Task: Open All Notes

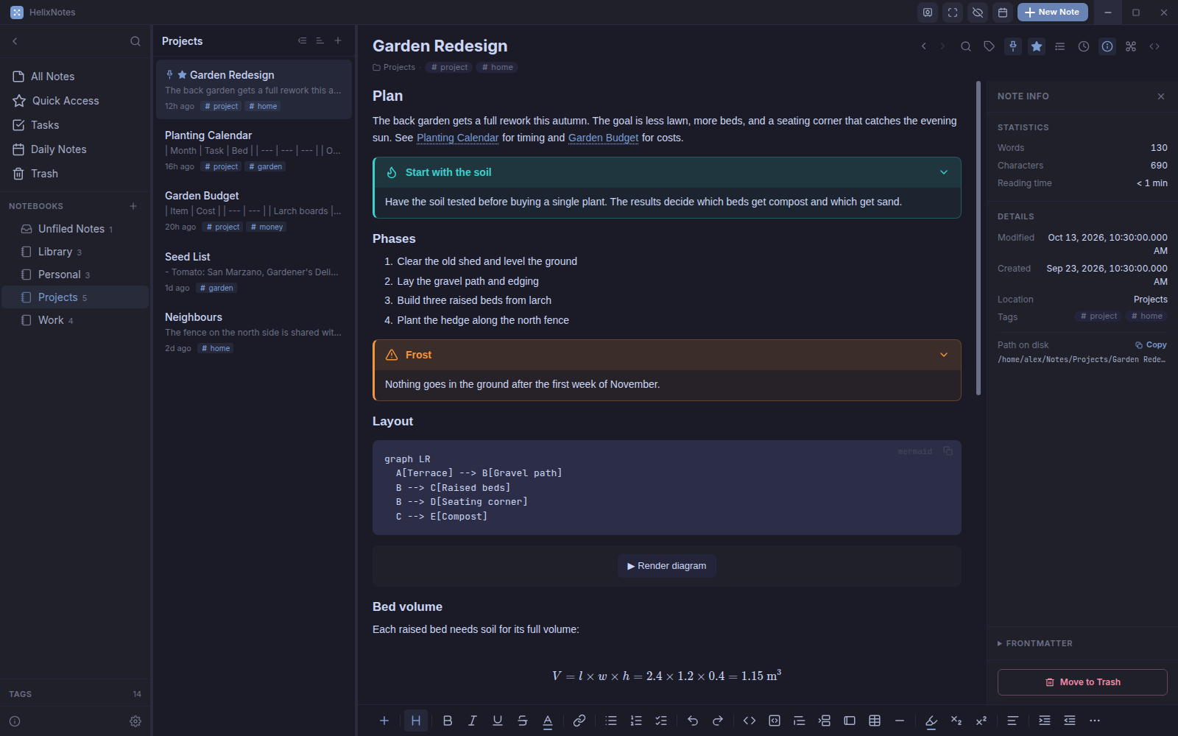Action: 74,77
